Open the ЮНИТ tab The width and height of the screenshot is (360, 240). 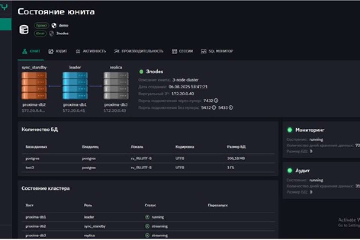click(x=31, y=51)
